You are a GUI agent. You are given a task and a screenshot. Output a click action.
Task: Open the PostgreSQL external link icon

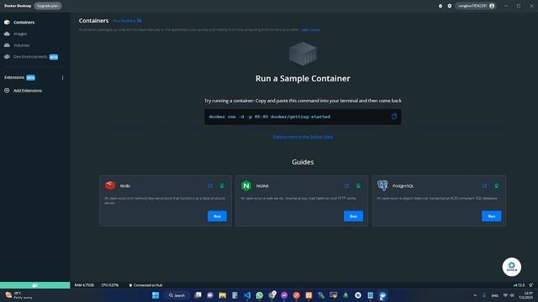pos(484,185)
